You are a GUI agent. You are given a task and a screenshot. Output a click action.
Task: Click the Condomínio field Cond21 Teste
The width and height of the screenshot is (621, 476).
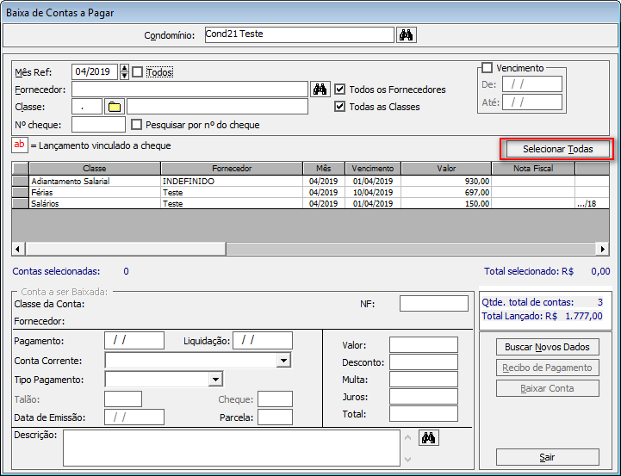tap(300, 34)
